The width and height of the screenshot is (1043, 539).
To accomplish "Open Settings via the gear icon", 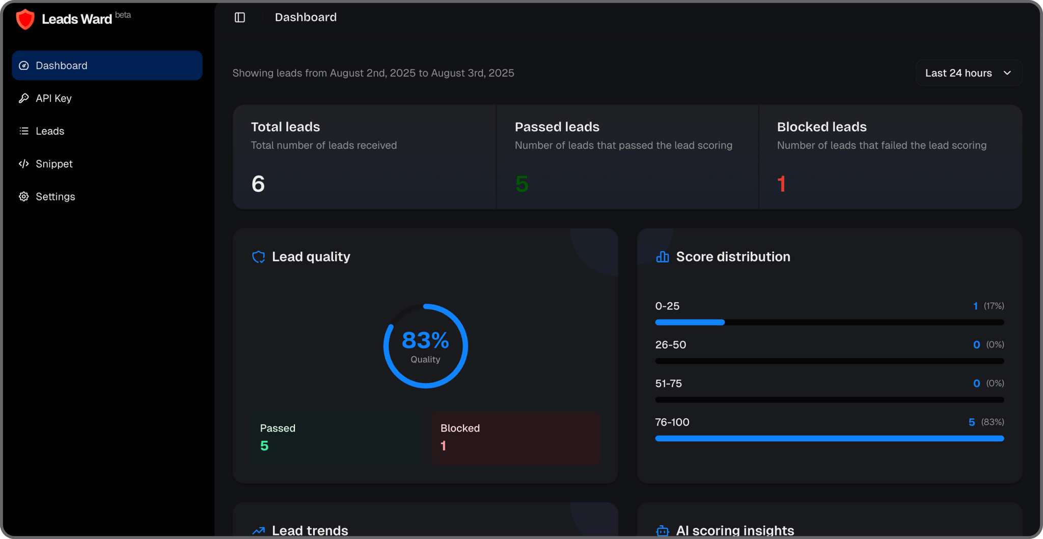I will point(24,196).
